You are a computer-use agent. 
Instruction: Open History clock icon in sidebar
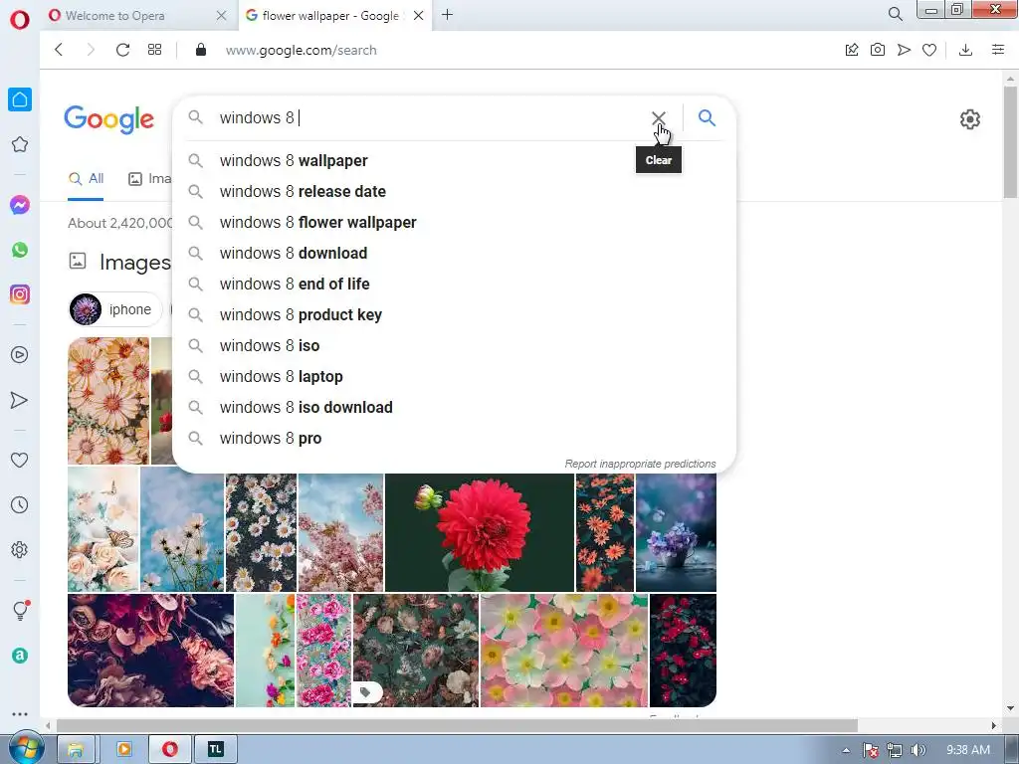20,504
